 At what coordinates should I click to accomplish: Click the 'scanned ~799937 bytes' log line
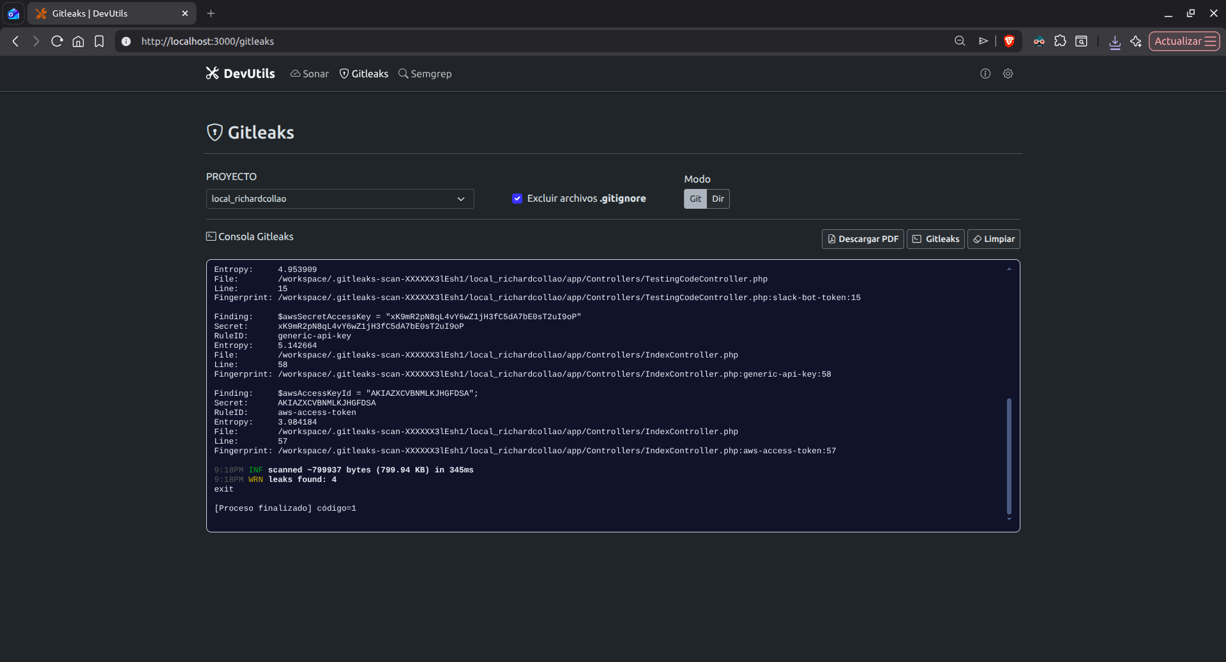[x=344, y=470]
